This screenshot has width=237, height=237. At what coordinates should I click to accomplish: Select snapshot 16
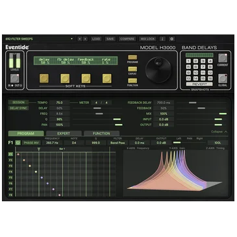[210, 79]
